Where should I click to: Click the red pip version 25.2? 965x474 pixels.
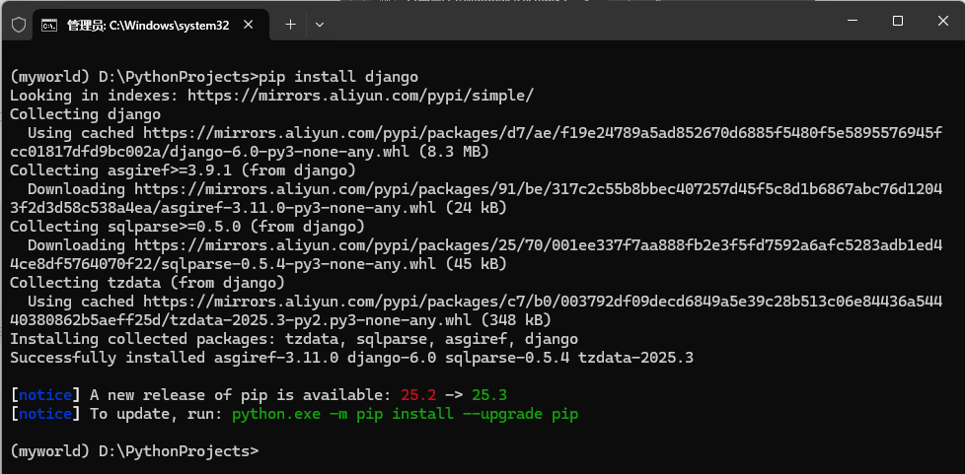[418, 395]
